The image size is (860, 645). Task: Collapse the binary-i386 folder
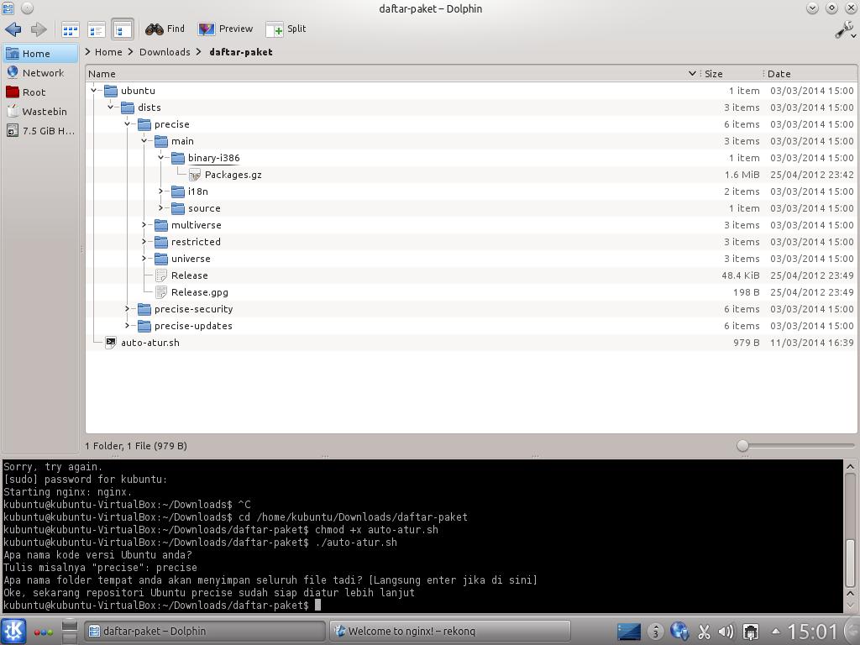coord(160,158)
